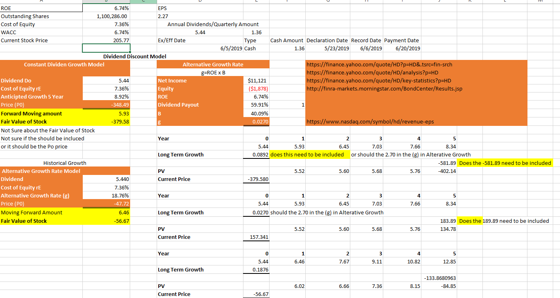The image size is (560, 298).
Task: Select the Dividend Discount Model title cell
Action: pyautogui.click(x=135, y=56)
